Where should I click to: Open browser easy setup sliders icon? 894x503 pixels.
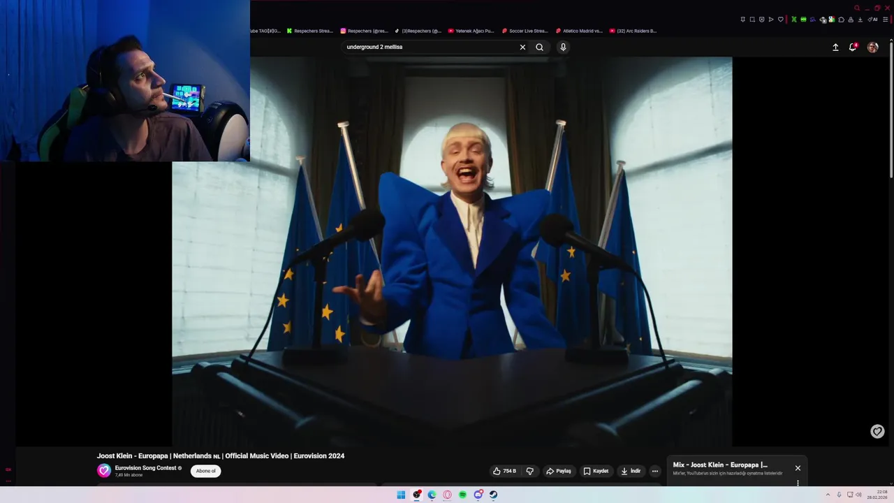[x=886, y=20]
